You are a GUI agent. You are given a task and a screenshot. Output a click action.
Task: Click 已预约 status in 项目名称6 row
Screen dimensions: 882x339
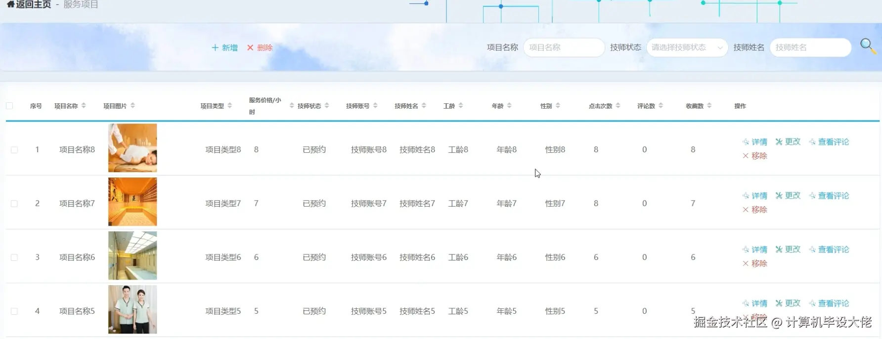314,257
